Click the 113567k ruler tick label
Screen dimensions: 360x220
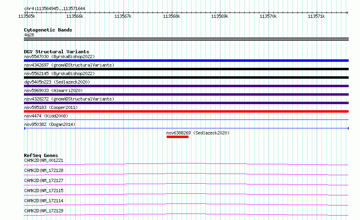click(x=123, y=16)
